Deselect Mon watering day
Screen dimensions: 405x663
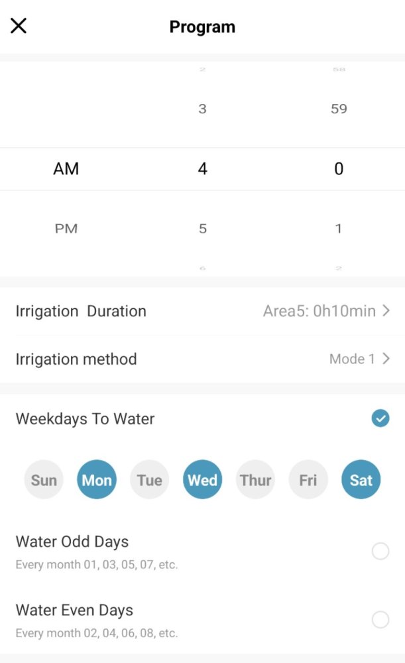96,479
